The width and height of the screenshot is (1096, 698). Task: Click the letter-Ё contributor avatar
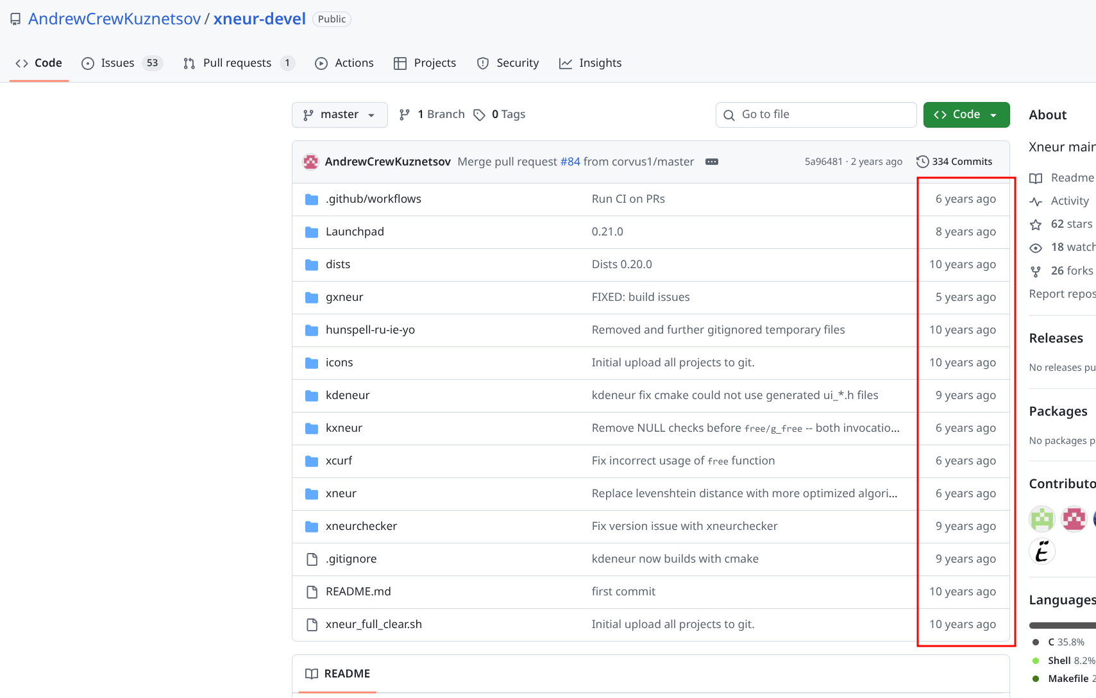pyautogui.click(x=1042, y=551)
